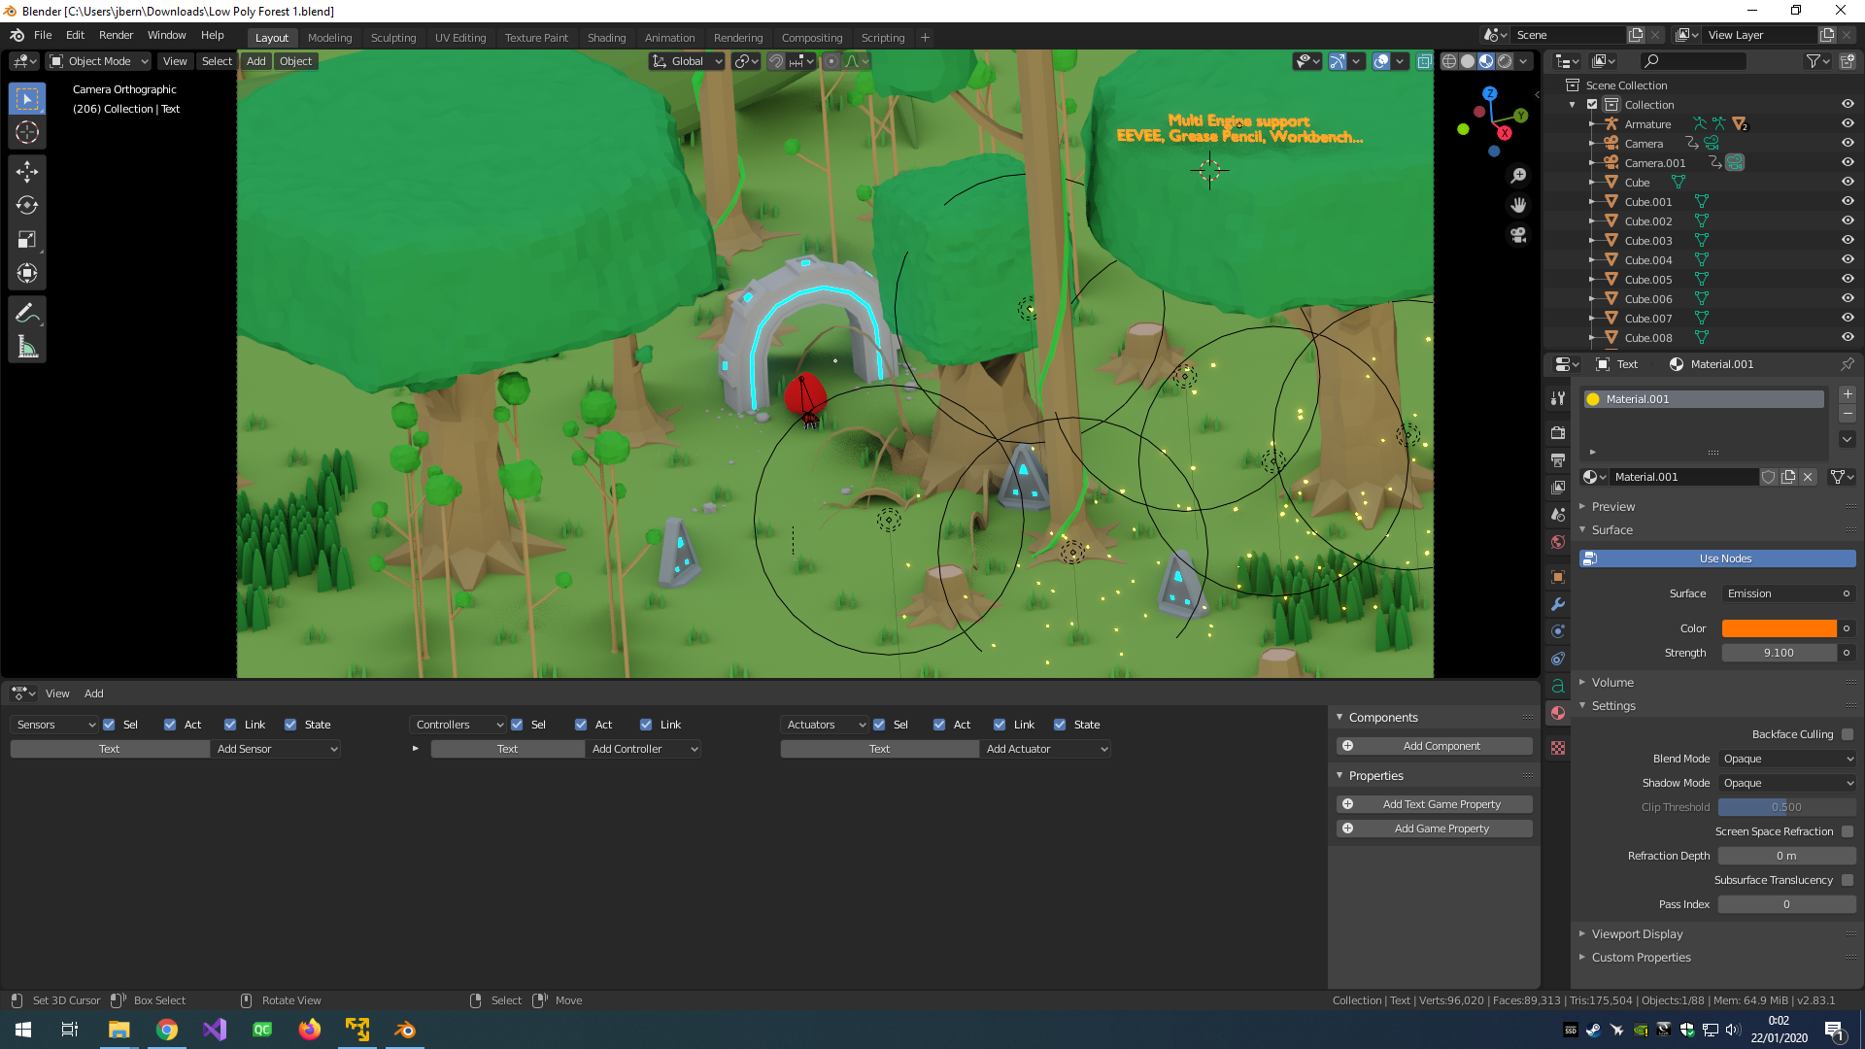The height and width of the screenshot is (1049, 1865).
Task: Click the orange emission Color swatch
Action: tap(1780, 628)
